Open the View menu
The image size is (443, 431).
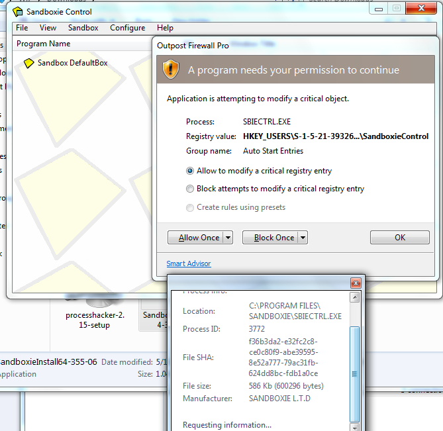point(48,28)
